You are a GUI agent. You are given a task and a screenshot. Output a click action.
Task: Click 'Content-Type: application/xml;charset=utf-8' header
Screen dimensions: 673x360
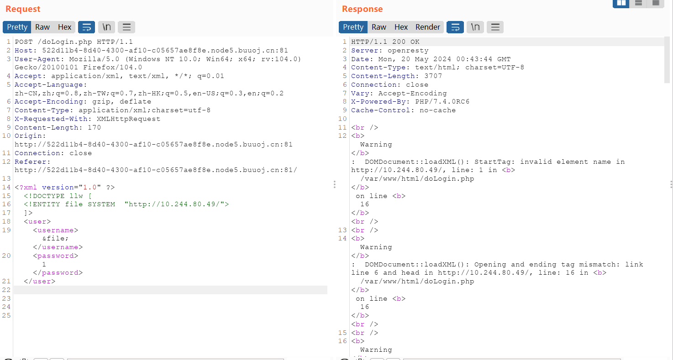click(x=112, y=110)
